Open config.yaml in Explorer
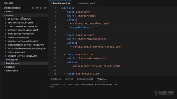Image resolution: width=177 pixels, height=99 pixels. 12,60
